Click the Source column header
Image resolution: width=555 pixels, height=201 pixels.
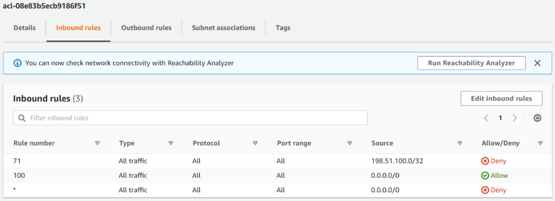click(x=382, y=144)
